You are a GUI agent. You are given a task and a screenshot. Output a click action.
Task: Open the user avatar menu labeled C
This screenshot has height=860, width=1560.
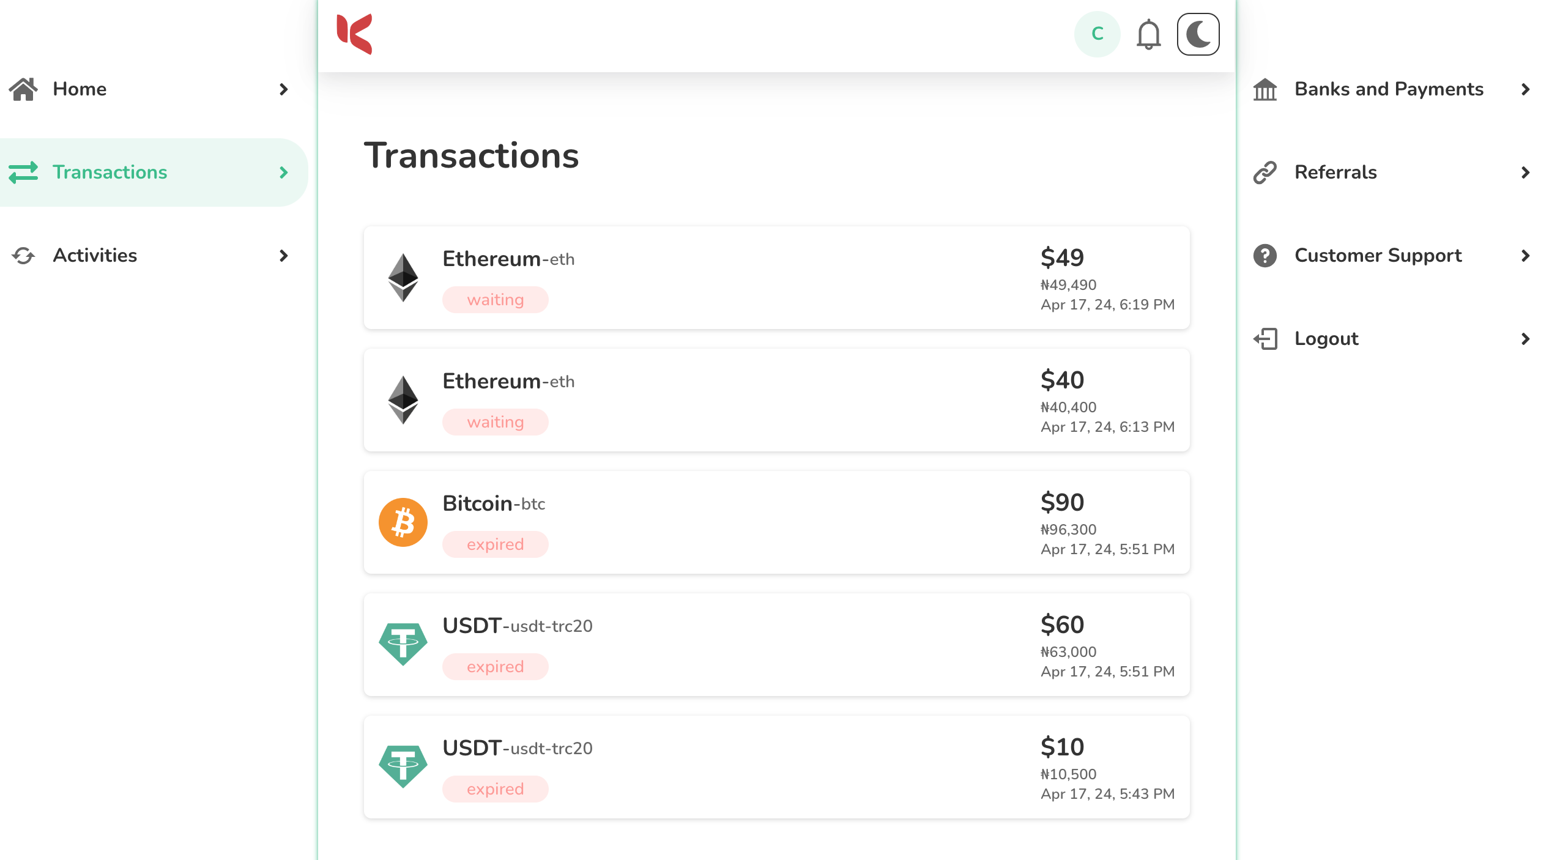click(1097, 34)
